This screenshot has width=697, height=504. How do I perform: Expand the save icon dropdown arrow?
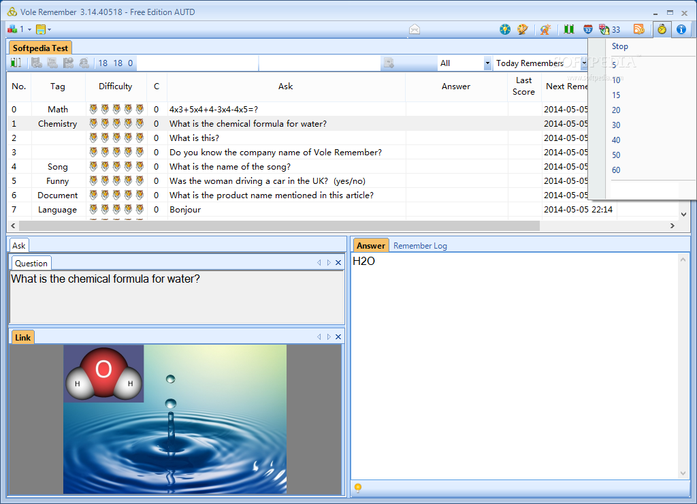click(49, 30)
